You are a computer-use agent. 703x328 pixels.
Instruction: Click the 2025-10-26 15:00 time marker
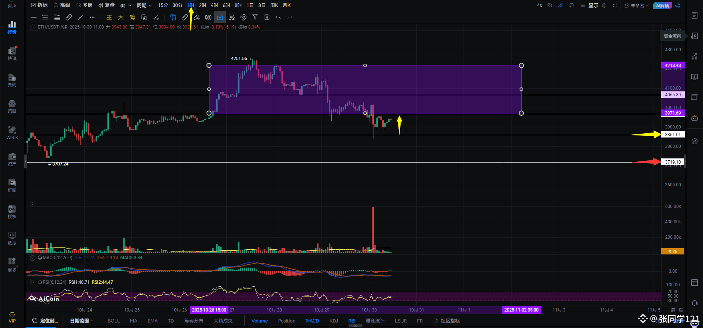tap(209, 310)
